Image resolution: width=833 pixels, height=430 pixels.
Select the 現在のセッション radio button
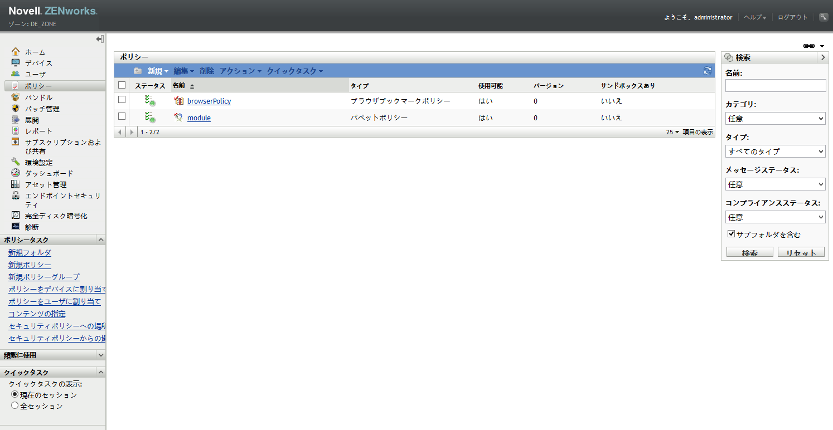[15, 394]
